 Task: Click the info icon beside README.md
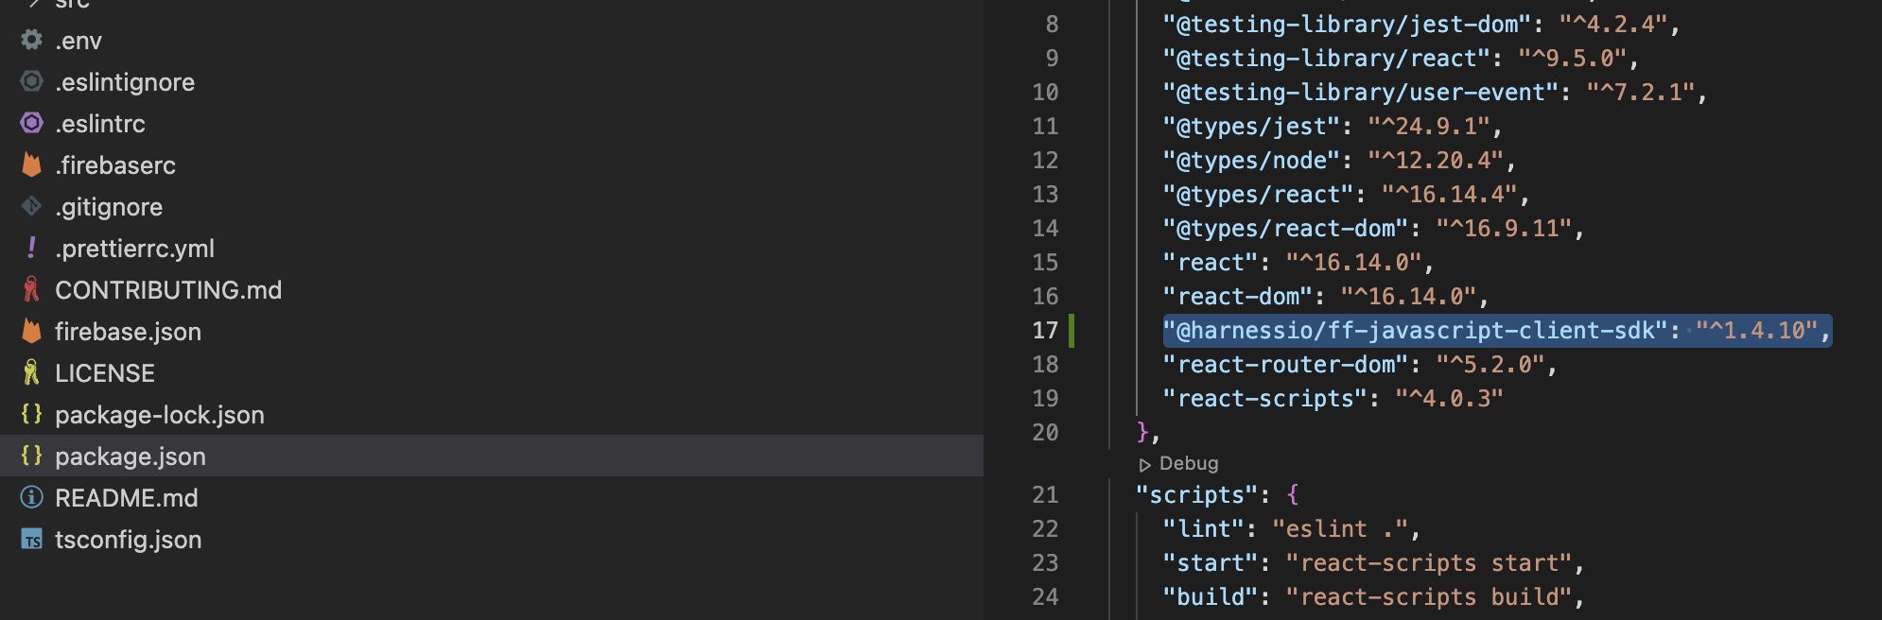(31, 497)
